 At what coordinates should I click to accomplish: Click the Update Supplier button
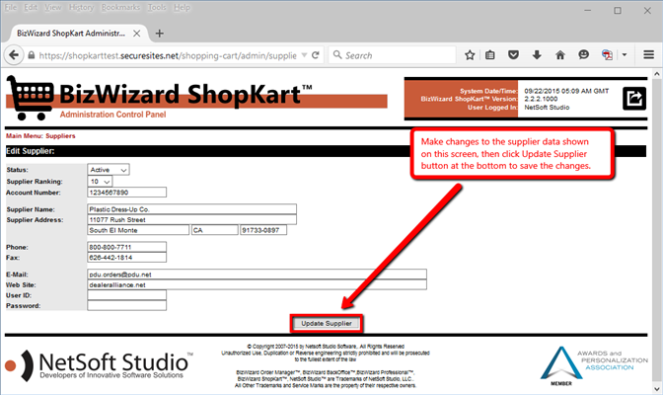click(x=327, y=324)
